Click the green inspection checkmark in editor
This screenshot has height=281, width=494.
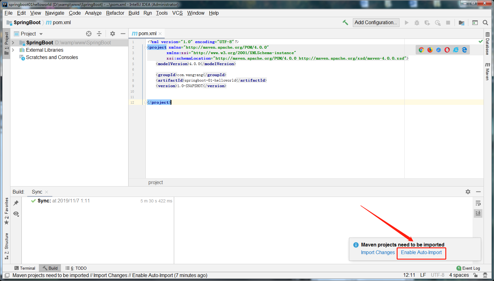[481, 41]
